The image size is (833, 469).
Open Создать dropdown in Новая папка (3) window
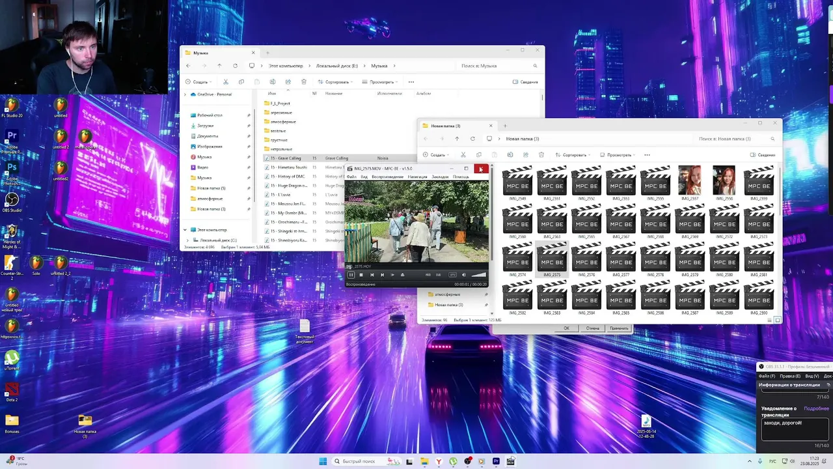coord(436,155)
